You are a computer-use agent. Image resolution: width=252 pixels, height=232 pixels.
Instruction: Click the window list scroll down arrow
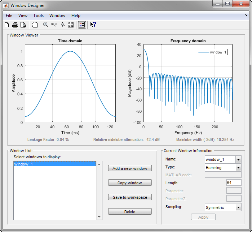tap(99, 217)
